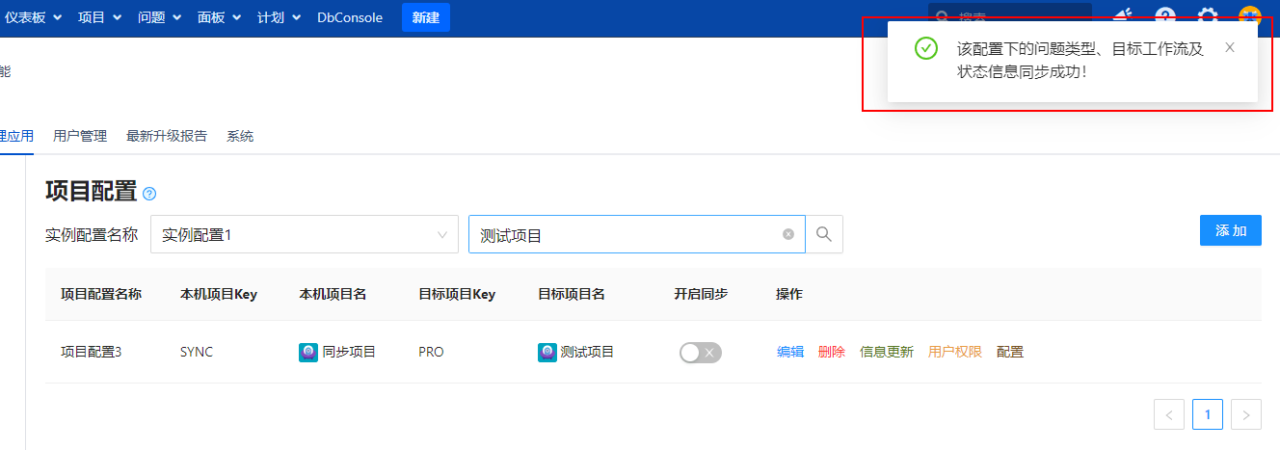This screenshot has height=450, width=1280.
Task: Click 编辑 link for 项目配置3
Action: coord(790,353)
